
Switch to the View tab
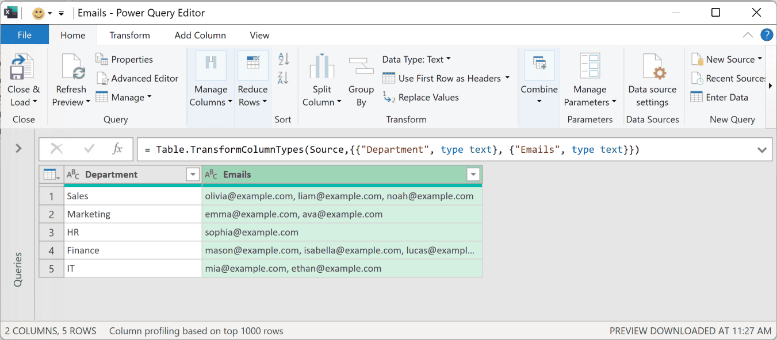259,35
